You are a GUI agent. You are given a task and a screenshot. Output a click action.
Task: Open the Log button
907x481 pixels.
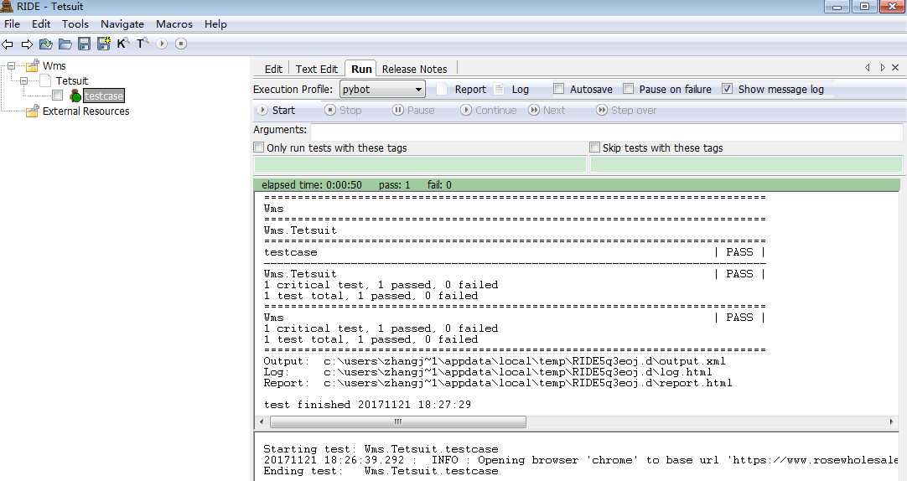[513, 89]
